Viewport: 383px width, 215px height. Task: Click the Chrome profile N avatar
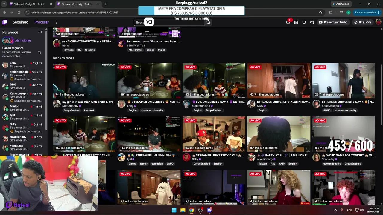pyautogui.click(x=348, y=13)
